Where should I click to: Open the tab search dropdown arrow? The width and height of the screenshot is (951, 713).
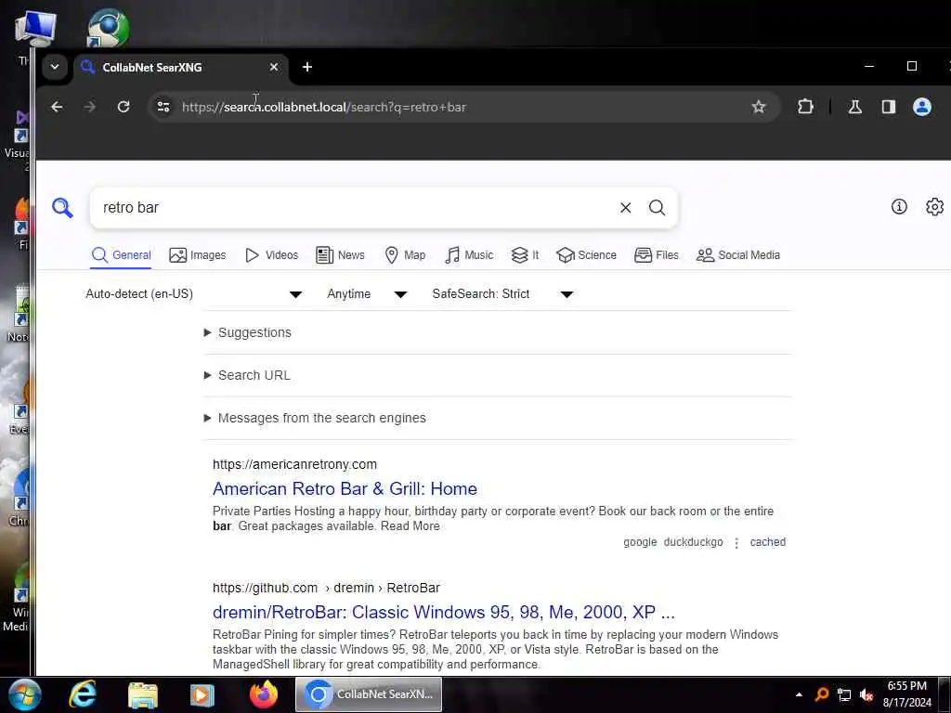coord(55,67)
